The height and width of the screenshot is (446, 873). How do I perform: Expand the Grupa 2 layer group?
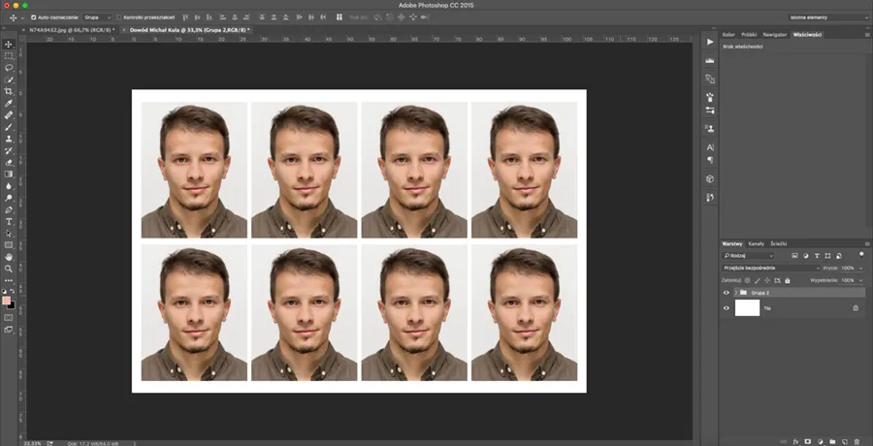point(736,292)
